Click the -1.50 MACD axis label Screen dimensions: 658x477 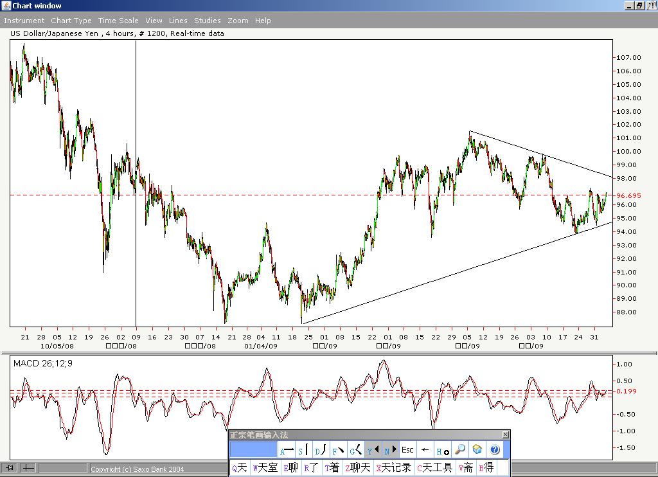tap(626, 447)
